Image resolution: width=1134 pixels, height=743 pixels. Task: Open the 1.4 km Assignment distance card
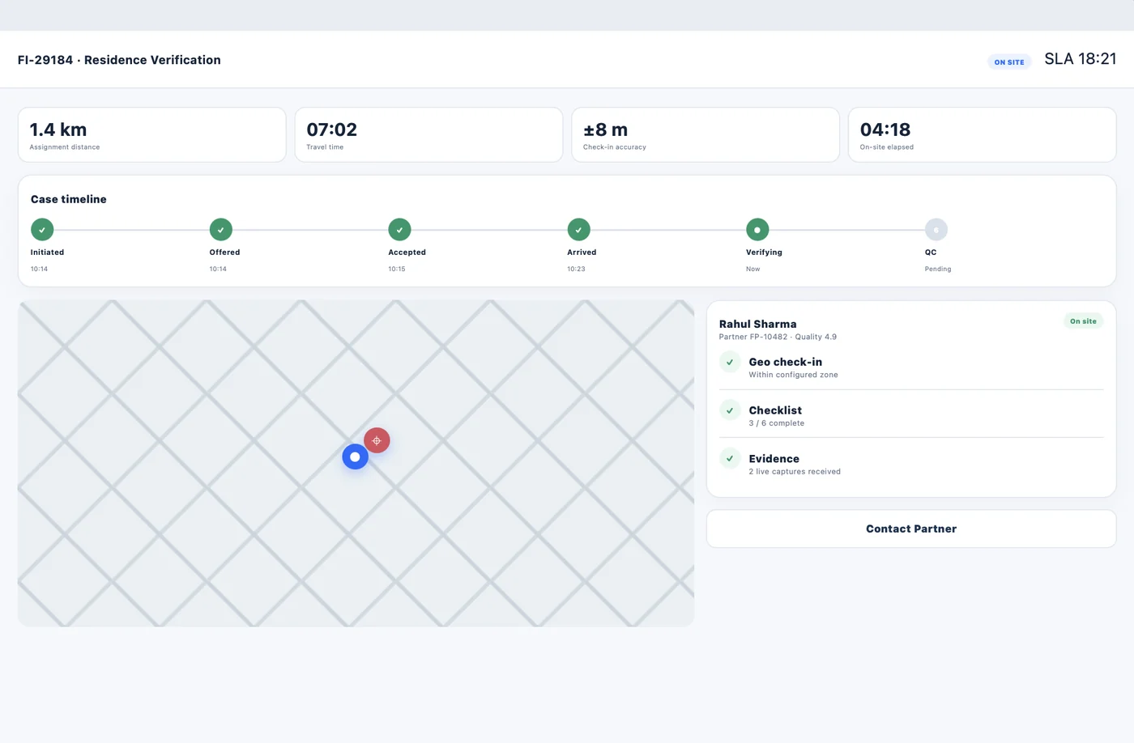152,135
